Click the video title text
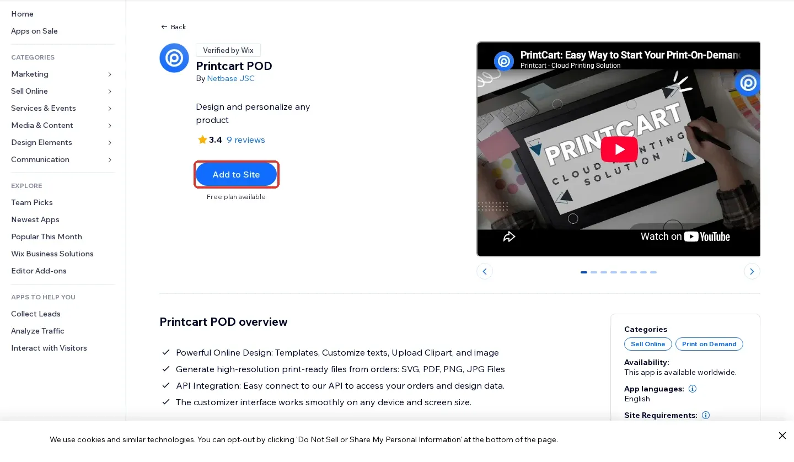 [630, 55]
